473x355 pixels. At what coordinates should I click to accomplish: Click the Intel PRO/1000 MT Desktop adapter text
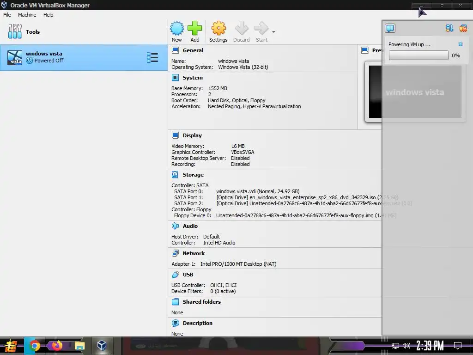click(x=238, y=264)
